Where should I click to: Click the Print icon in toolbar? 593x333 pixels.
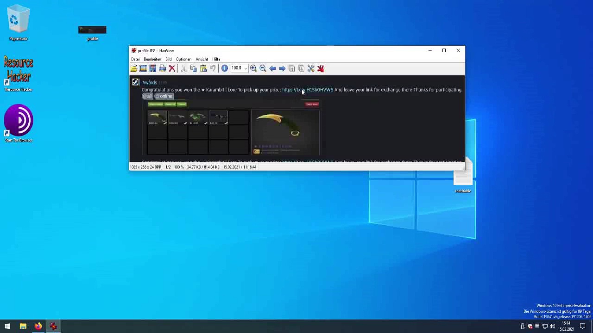(x=162, y=68)
